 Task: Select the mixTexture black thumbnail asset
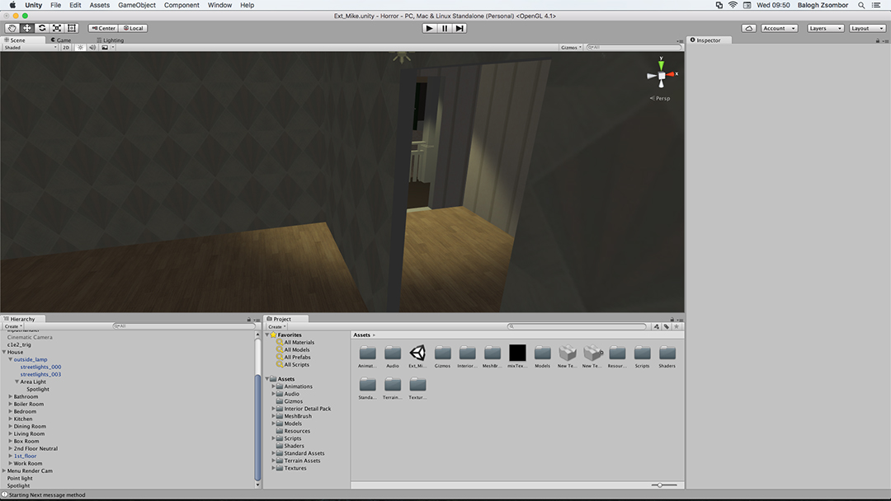pos(517,353)
